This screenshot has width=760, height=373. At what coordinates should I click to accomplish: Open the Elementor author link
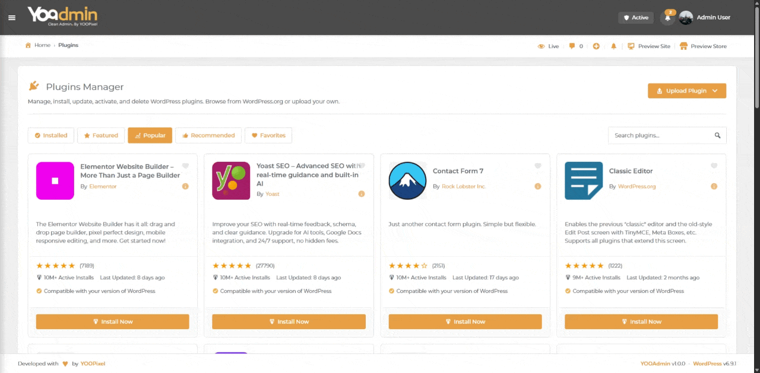103,186
